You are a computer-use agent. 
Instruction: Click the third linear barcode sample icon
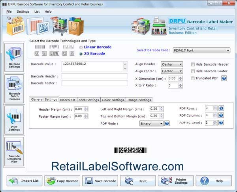point(69,47)
